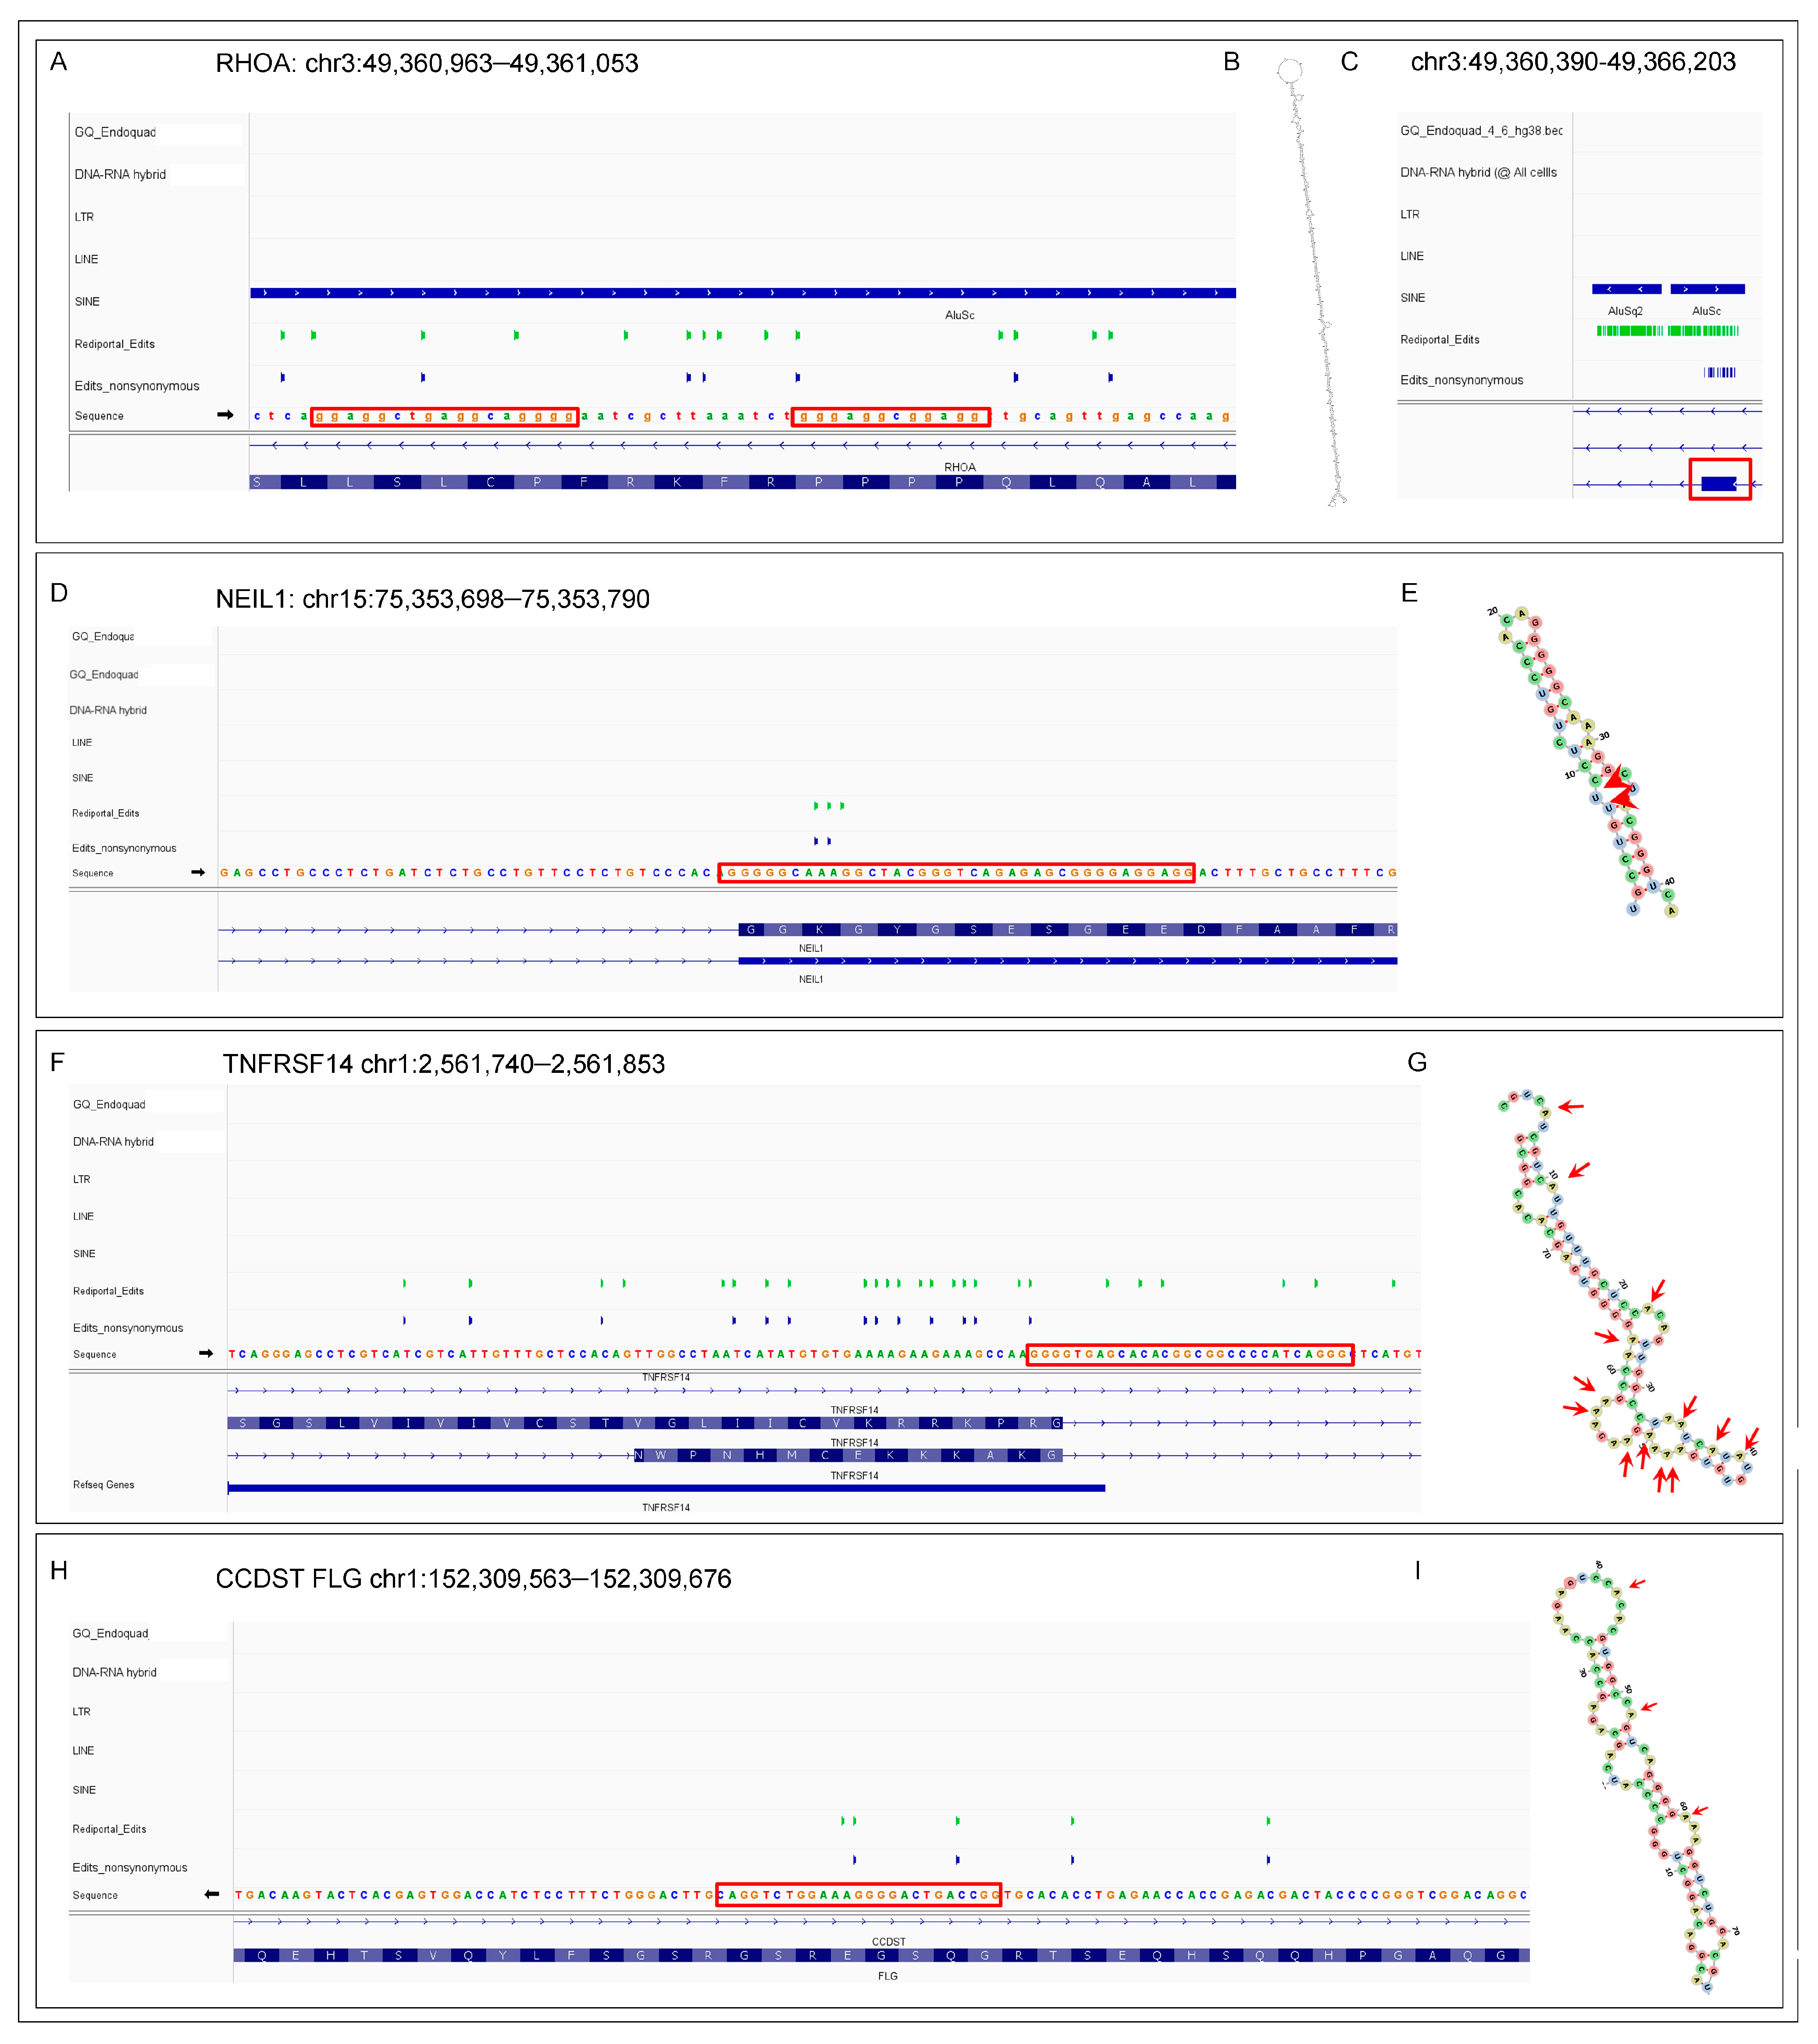Viewport: 1818px width, 2044px height.
Task: Select LTR label in TNFRSF14 panel
Action: click(82, 1180)
